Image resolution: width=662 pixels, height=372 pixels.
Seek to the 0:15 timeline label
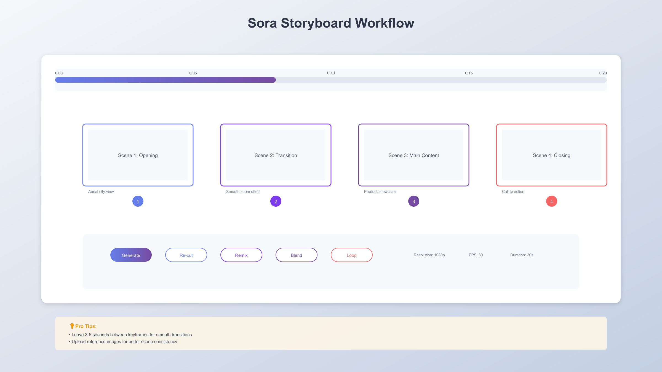click(x=469, y=73)
